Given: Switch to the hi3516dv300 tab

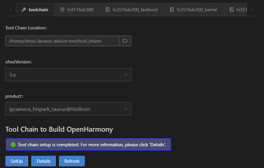Looking at the screenshot, I should 77,10.
